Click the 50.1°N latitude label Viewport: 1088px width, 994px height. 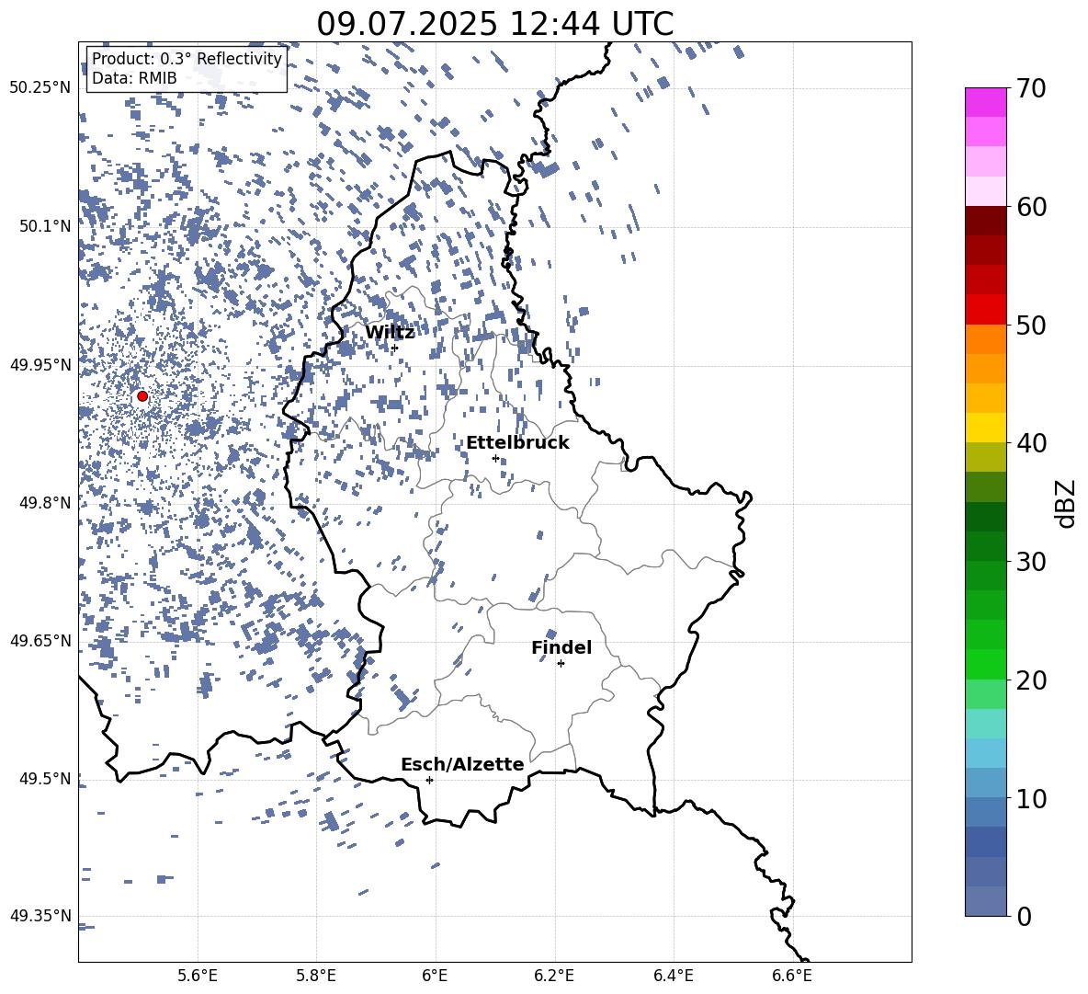coord(45,226)
